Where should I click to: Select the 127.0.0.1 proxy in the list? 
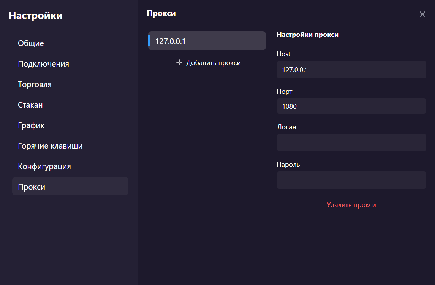click(207, 41)
